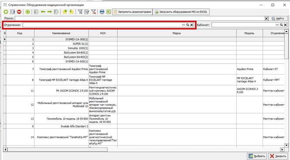
Task: Click the star with plus favorites icon
Action: pyautogui.click(x=65, y=12)
